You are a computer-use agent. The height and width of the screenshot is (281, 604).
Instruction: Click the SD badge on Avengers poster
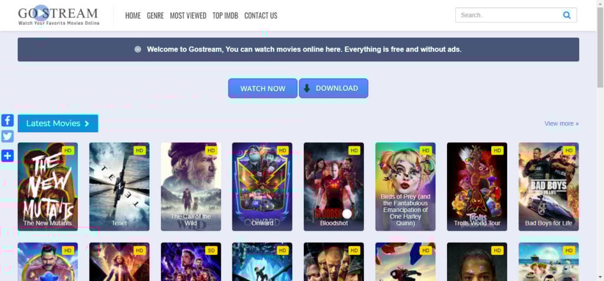point(211,250)
